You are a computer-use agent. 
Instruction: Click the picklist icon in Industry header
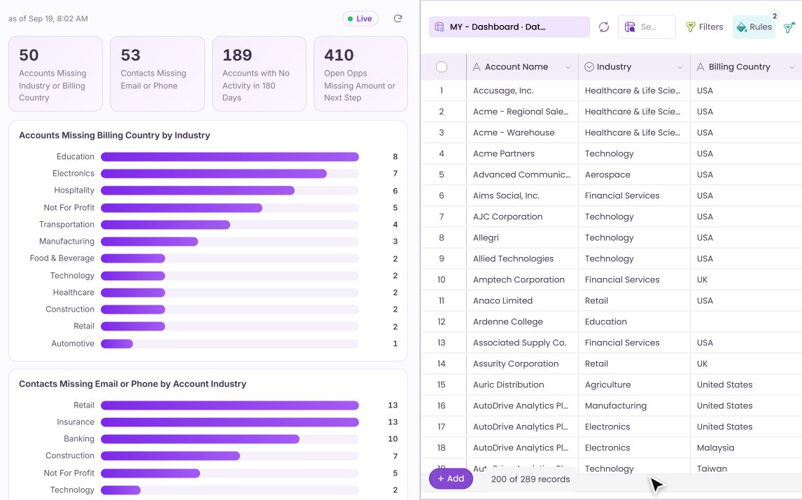coord(589,67)
